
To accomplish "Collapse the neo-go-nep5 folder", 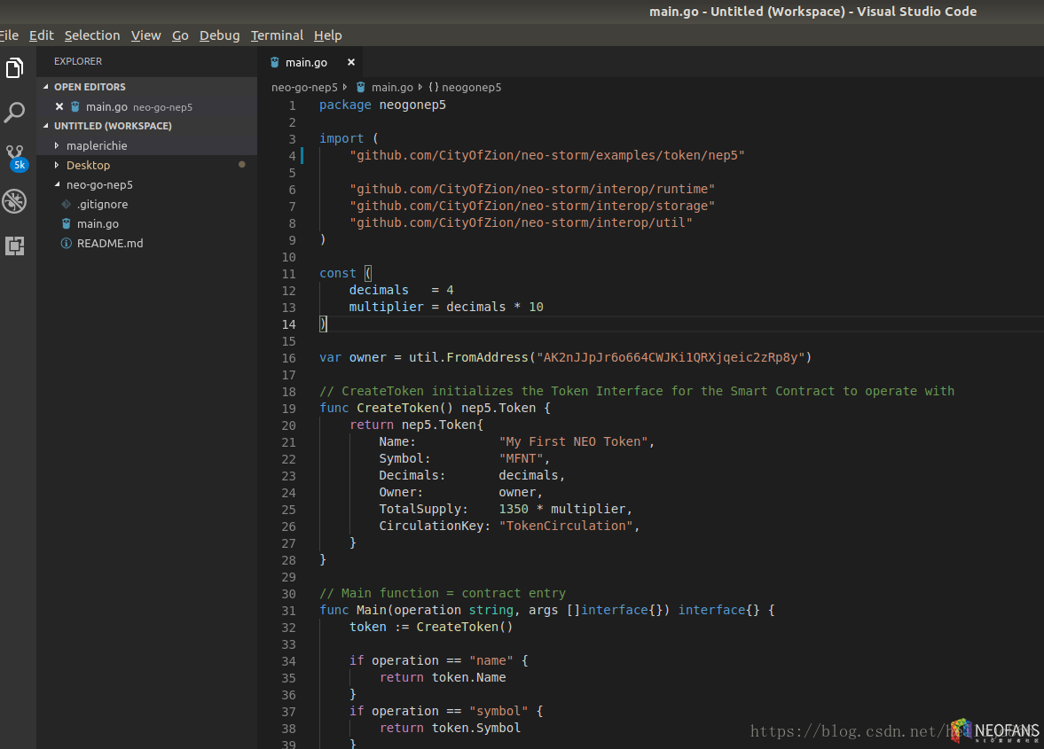I will point(57,184).
